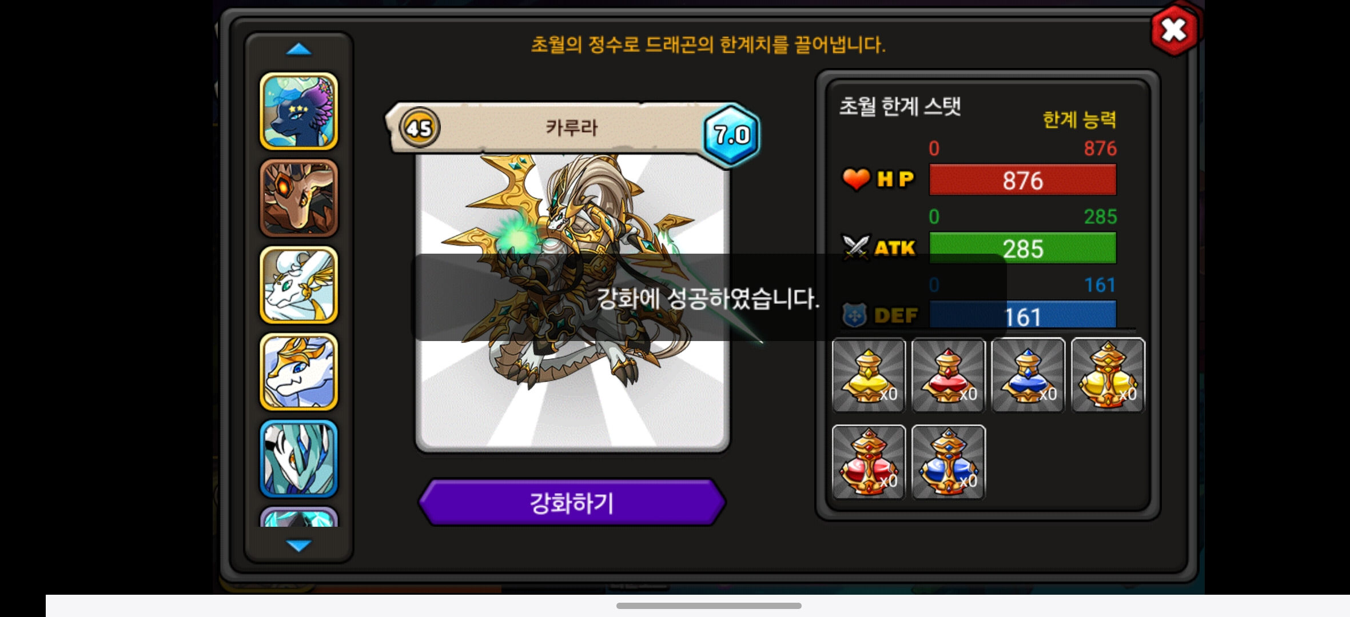
Task: Select the small yellow essence potion
Action: click(x=869, y=375)
